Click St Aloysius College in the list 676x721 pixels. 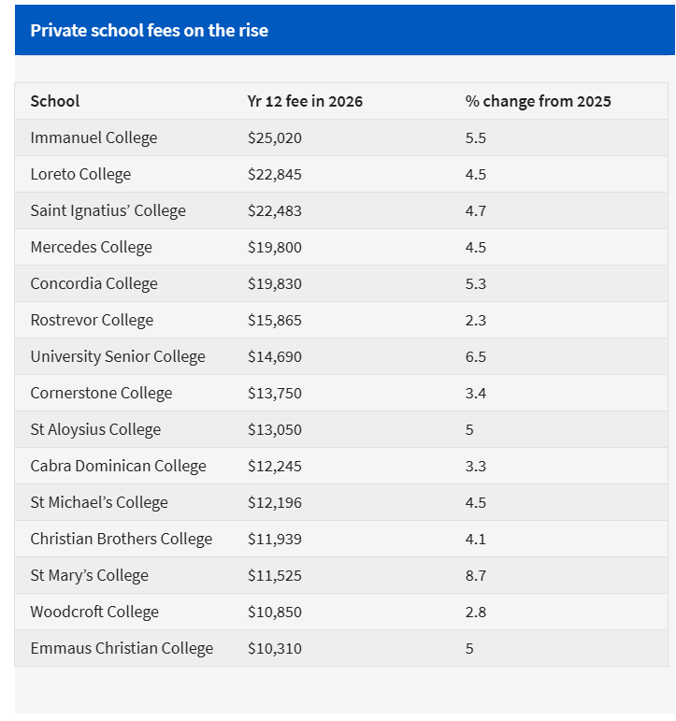point(95,429)
